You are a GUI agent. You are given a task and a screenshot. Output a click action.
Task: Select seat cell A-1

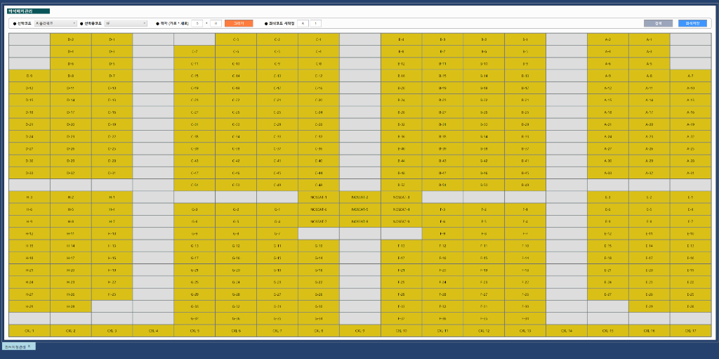tap(649, 39)
